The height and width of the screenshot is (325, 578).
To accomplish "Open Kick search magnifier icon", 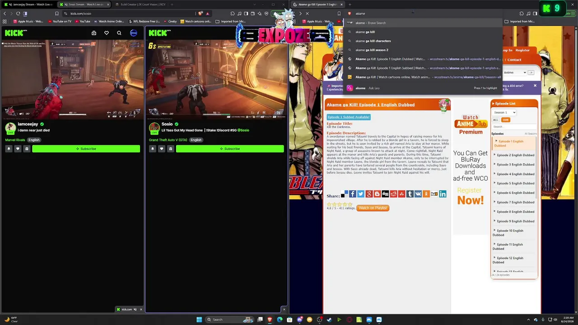I will (119, 33).
